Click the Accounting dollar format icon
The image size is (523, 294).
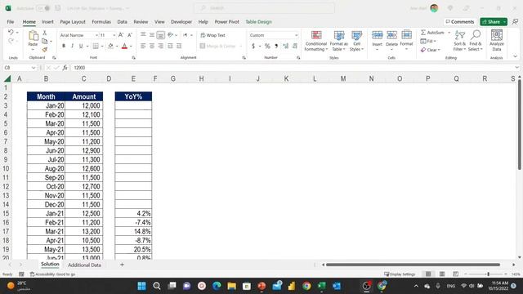(253, 46)
